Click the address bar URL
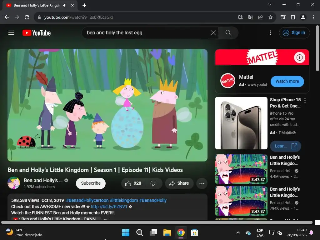The image size is (320, 240). [x=79, y=17]
